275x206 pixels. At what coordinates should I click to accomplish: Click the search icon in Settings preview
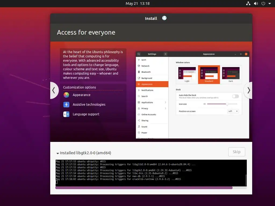coord(139,54)
